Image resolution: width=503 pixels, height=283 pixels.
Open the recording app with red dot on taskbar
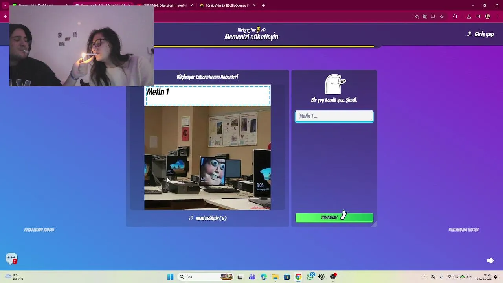pyautogui.click(x=333, y=277)
